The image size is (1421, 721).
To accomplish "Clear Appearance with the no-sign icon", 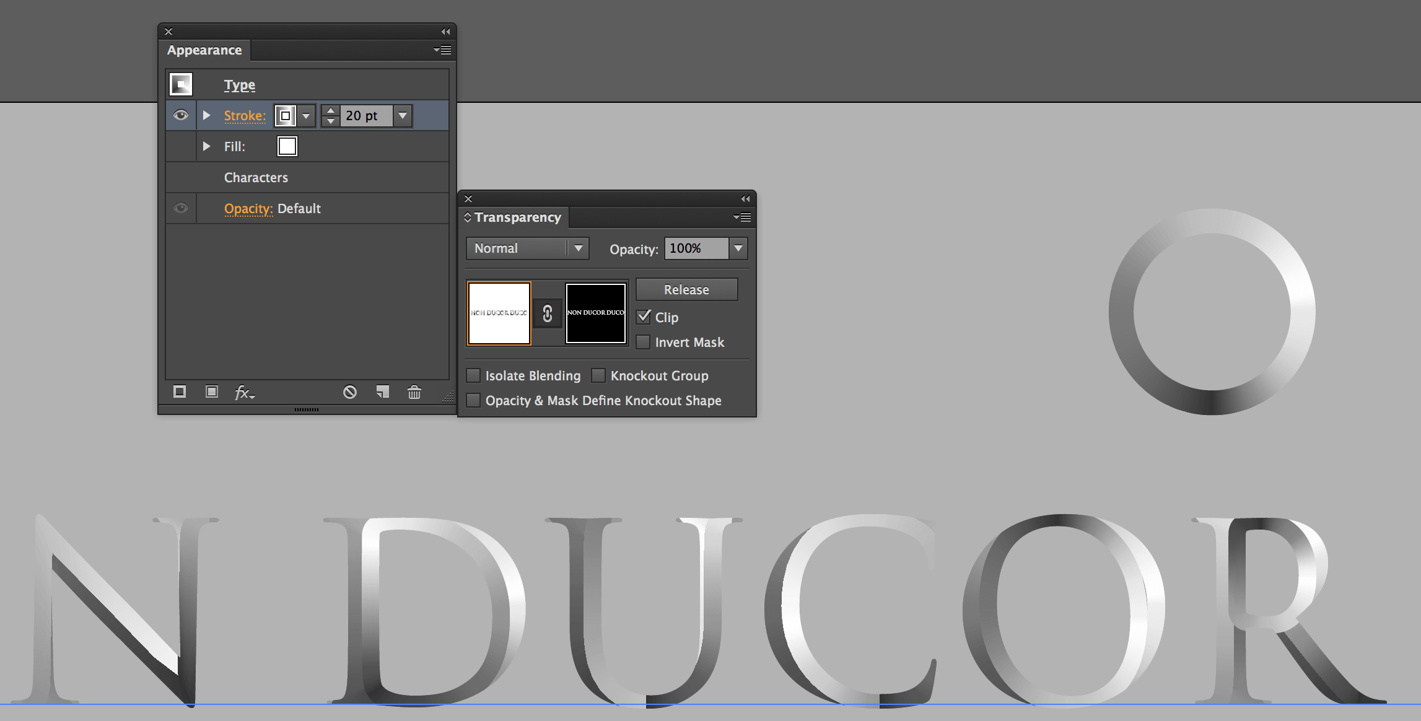I will click(350, 392).
